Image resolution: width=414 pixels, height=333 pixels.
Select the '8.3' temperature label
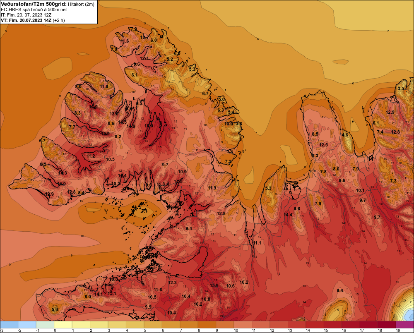(x=77, y=113)
